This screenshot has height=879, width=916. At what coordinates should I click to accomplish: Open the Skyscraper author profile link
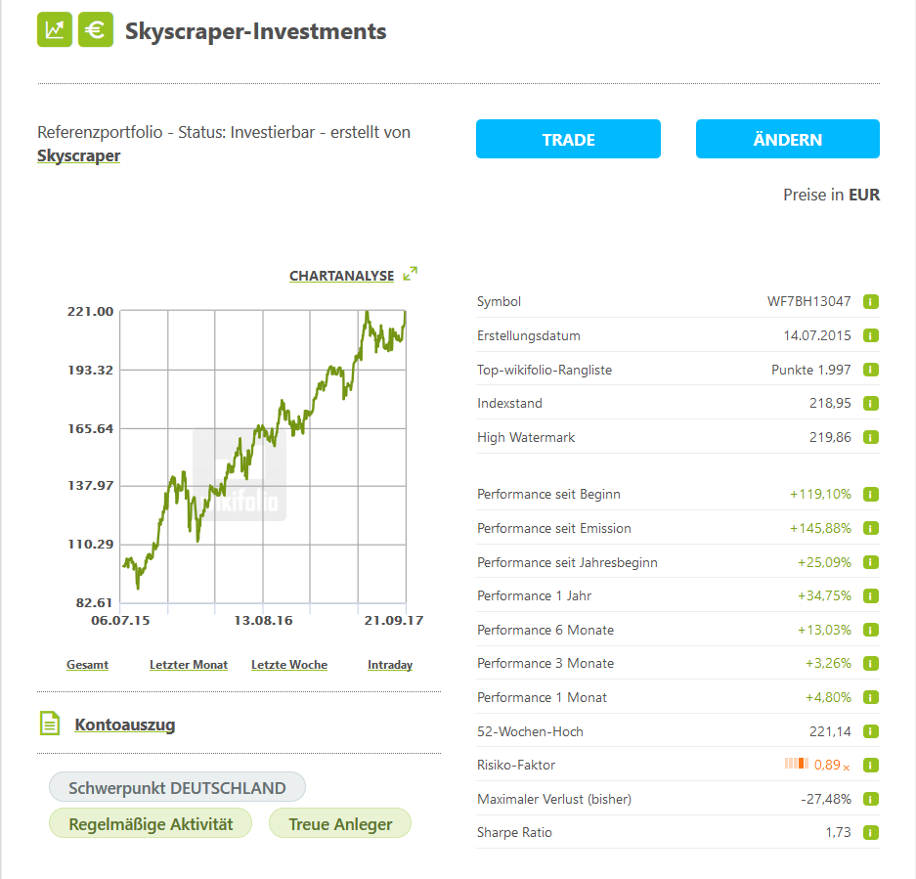click(78, 155)
